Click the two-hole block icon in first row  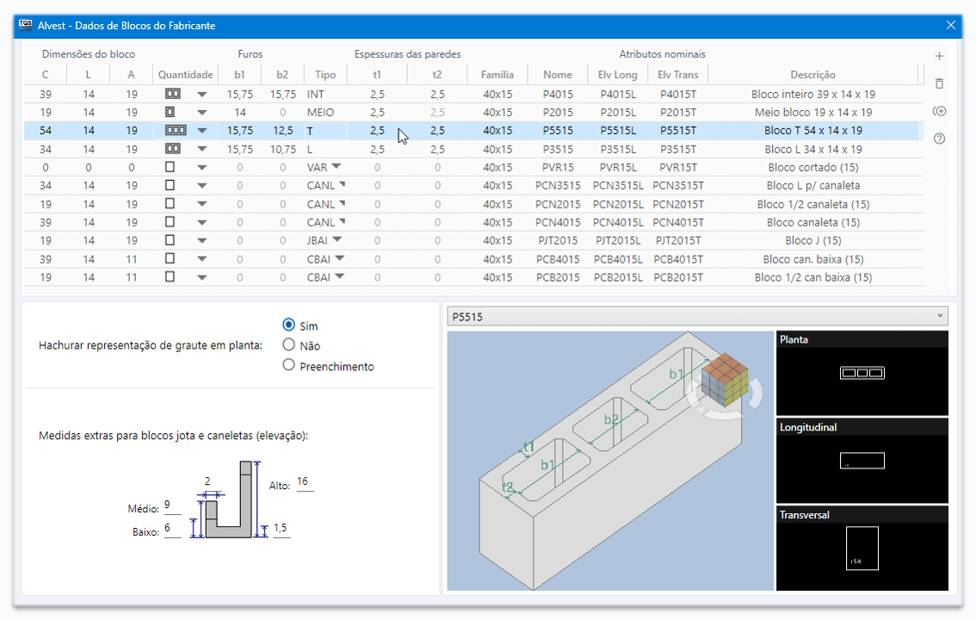(172, 94)
